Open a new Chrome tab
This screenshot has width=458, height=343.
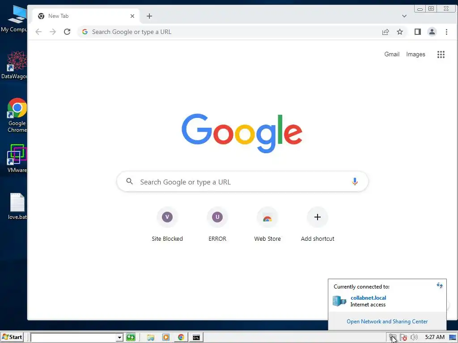click(x=149, y=16)
